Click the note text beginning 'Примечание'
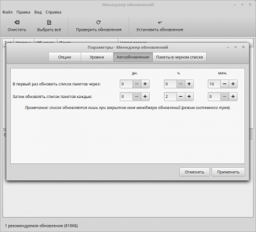This screenshot has height=232, width=256. coord(127,108)
